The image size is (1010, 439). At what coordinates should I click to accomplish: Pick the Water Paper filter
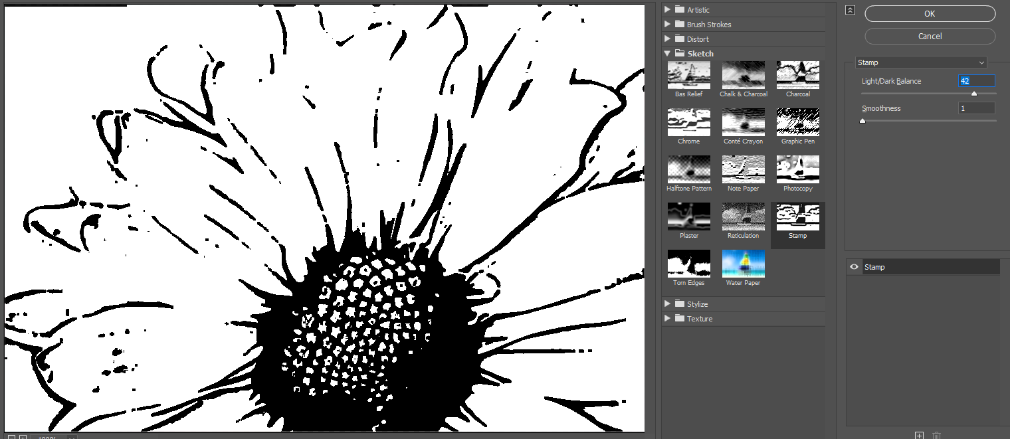tap(743, 264)
